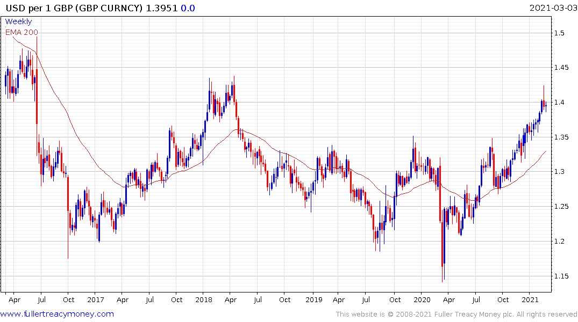This screenshot has height=322, width=578.
Task: Click the 1.5 price axis label
Action: (559, 33)
